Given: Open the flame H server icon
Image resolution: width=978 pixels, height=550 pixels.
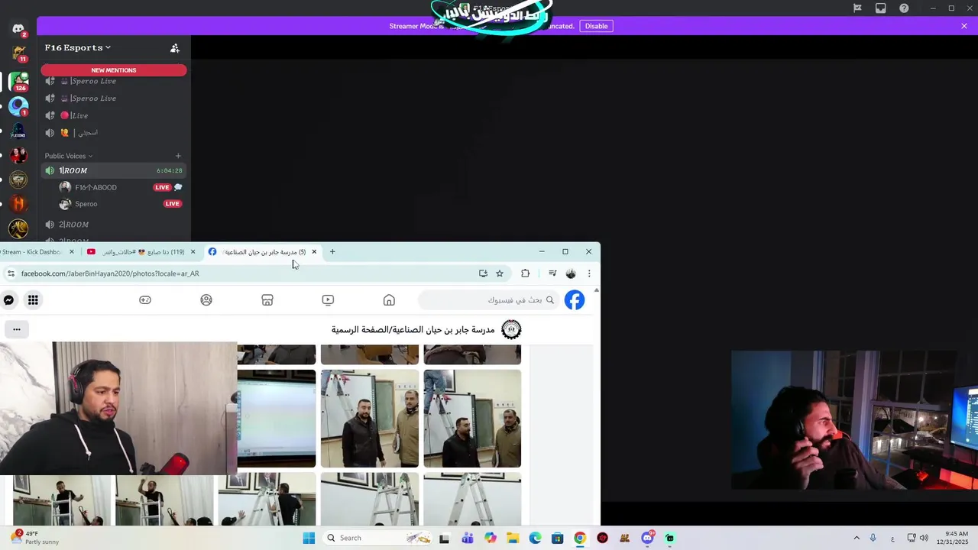Looking at the screenshot, I should [x=18, y=204].
